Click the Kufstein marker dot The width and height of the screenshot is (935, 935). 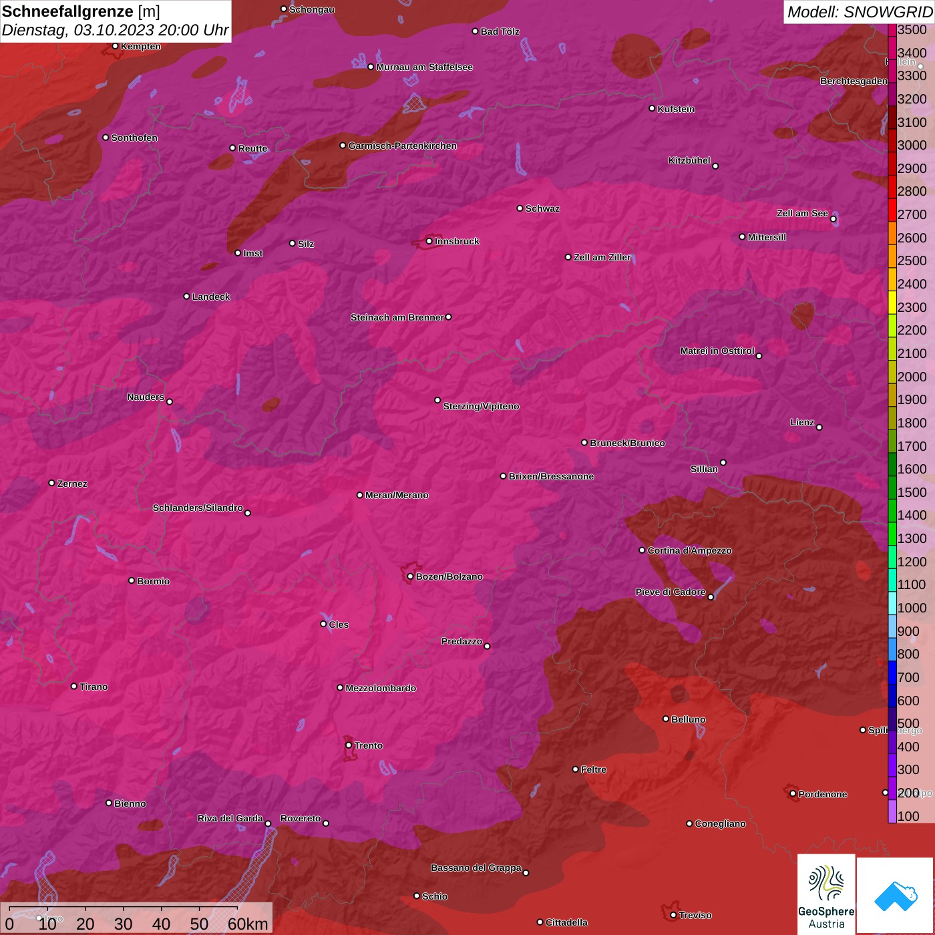point(652,108)
